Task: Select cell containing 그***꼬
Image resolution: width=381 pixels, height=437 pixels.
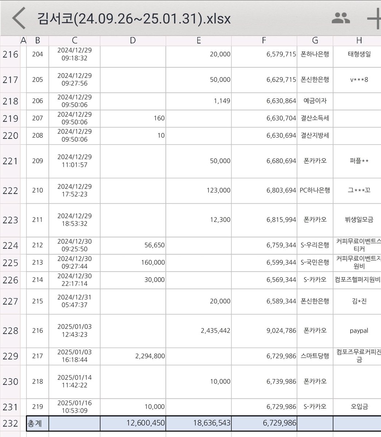Action: [x=357, y=190]
